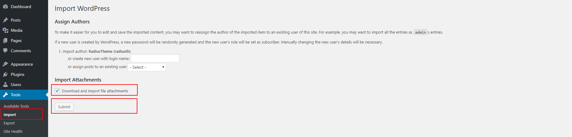Click the Dashboard gauge icon
The height and width of the screenshot is (137, 572).
pos(5,7)
